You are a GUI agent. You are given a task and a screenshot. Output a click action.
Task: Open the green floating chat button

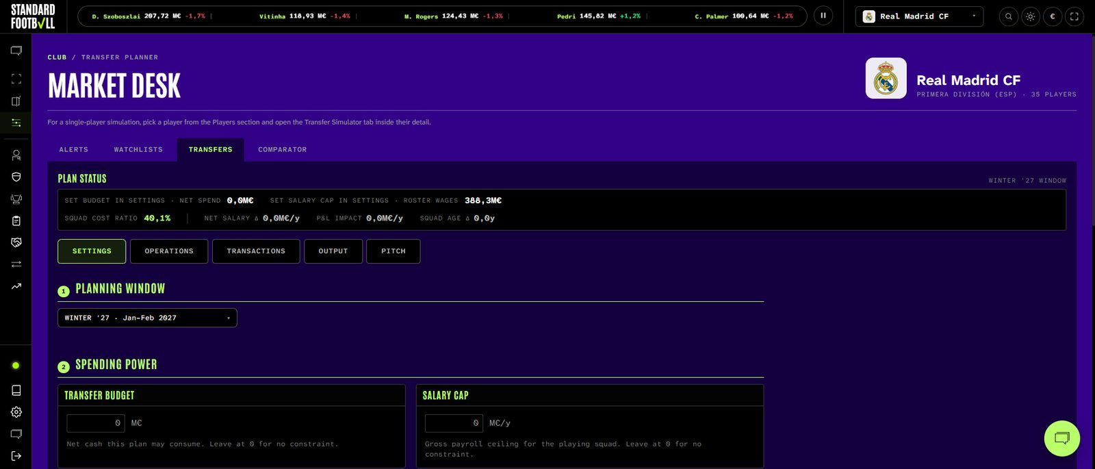pos(1062,438)
